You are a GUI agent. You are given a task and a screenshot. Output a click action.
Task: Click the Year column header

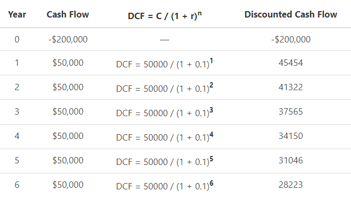[x=17, y=14]
